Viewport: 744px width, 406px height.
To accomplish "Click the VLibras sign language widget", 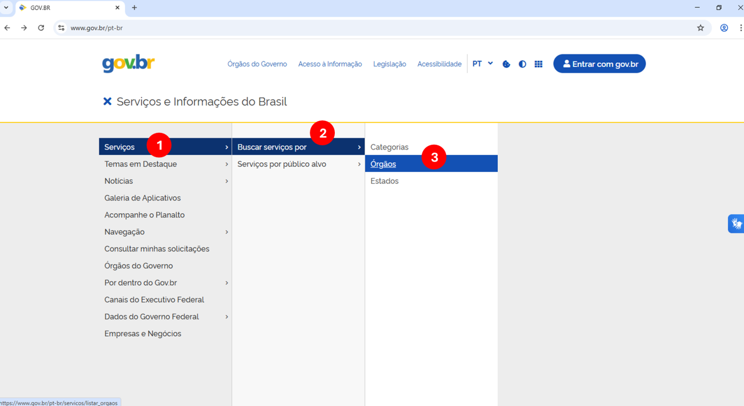I will pos(736,224).
